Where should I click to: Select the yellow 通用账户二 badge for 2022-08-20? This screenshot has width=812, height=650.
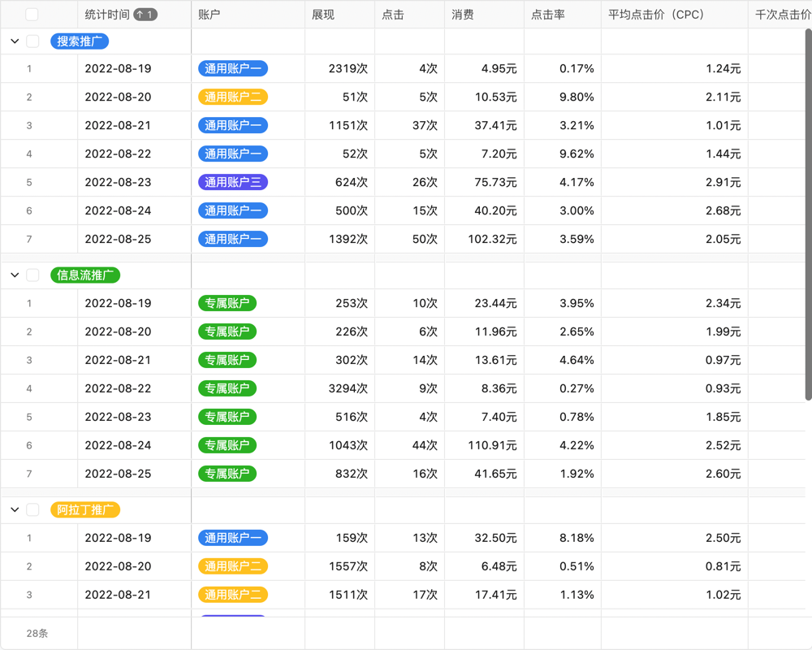point(233,97)
